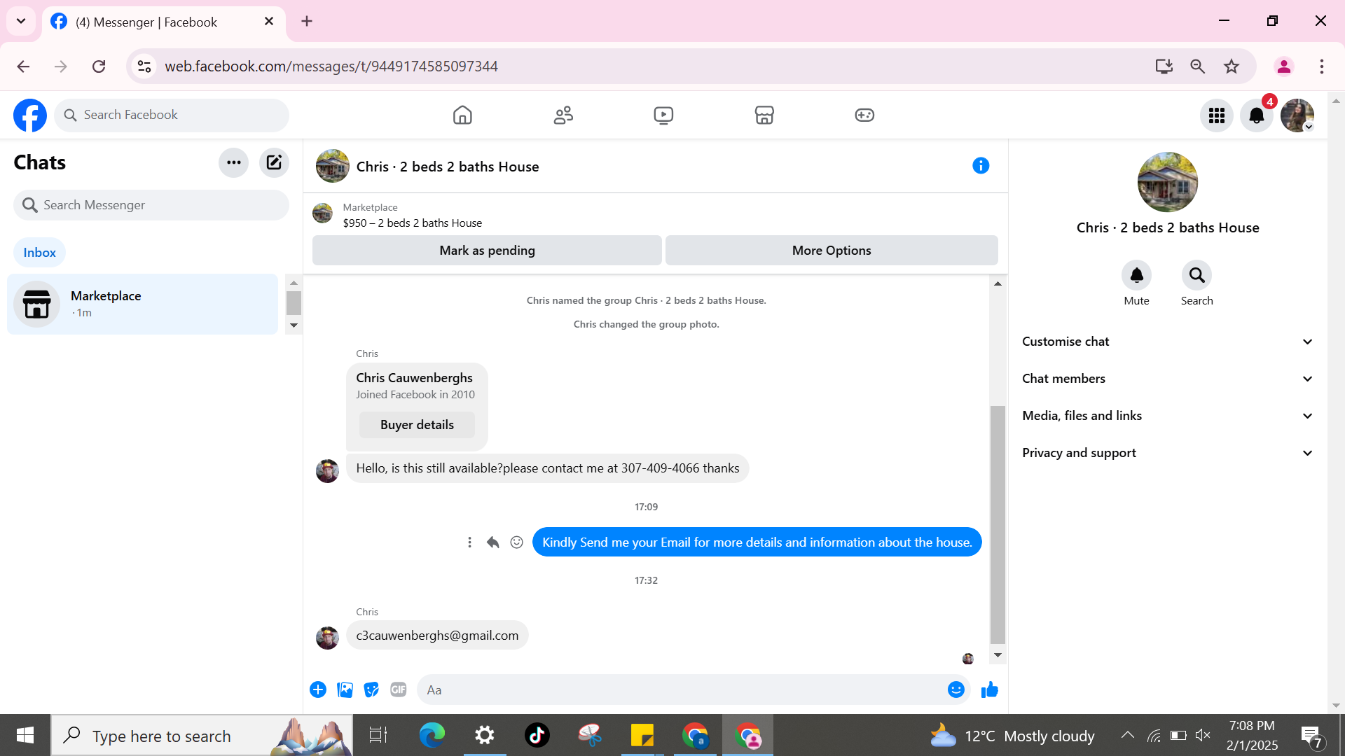This screenshot has width=1345, height=756.
Task: Attach a photo using the image icon
Action: (345, 689)
